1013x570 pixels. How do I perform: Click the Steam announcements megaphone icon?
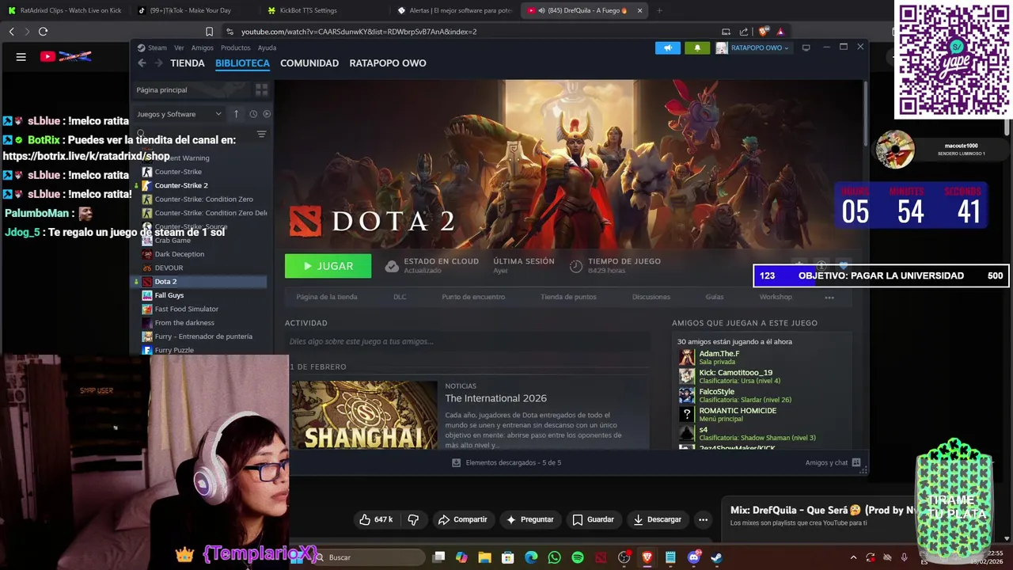[x=667, y=47]
